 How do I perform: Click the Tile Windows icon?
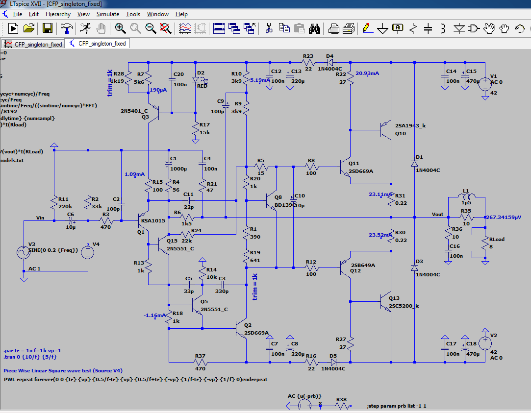219,28
